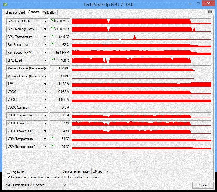217x192 pixels.
Task: Click the 12V history graph
Action: point(142,84)
